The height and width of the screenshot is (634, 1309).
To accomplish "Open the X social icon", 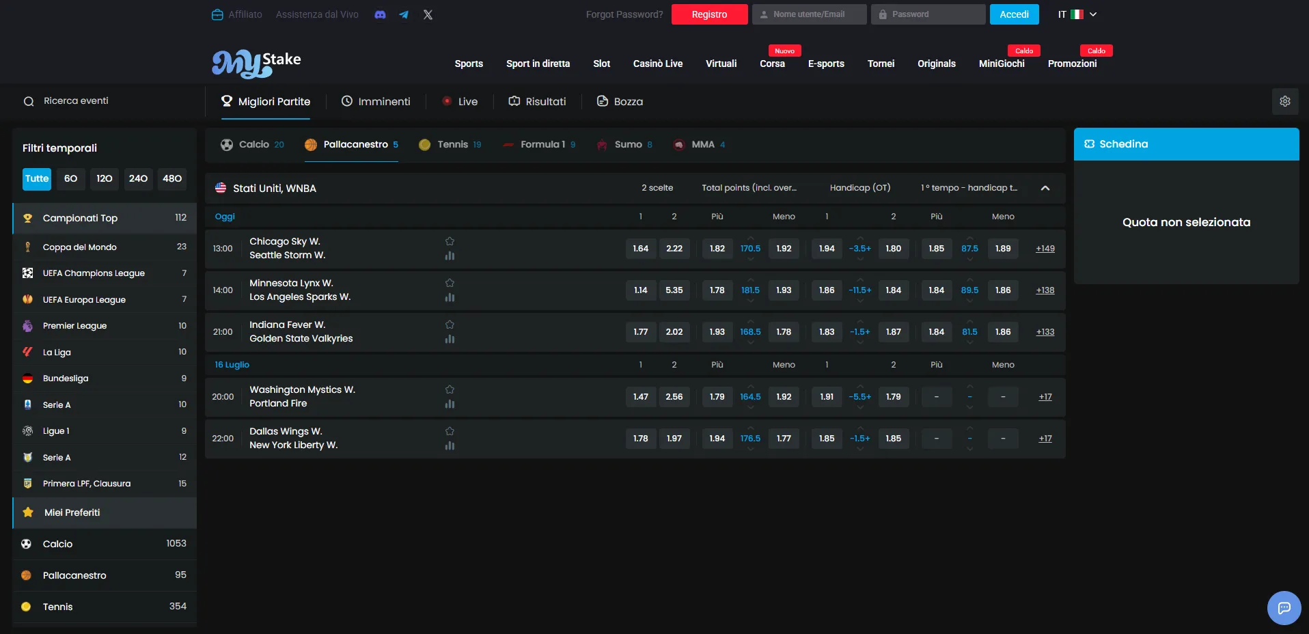I will tap(428, 14).
